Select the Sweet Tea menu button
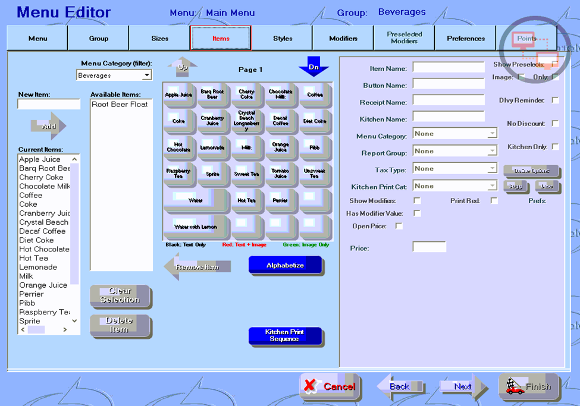Image resolution: width=580 pixels, height=406 pixels. (246, 174)
